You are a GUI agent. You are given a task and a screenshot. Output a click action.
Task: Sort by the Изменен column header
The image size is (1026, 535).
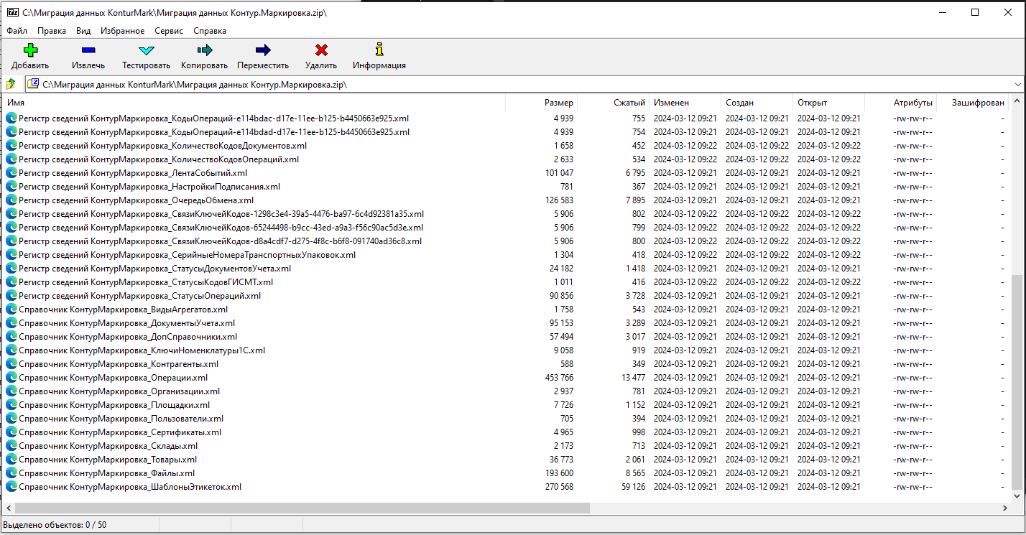pyautogui.click(x=685, y=103)
